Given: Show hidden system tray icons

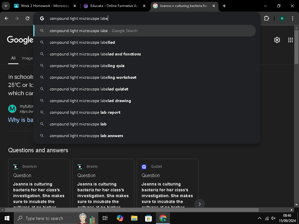Looking at the screenshot, I should point(259,218).
